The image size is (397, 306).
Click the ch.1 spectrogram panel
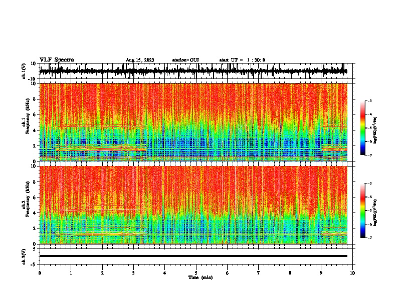pos(193,122)
